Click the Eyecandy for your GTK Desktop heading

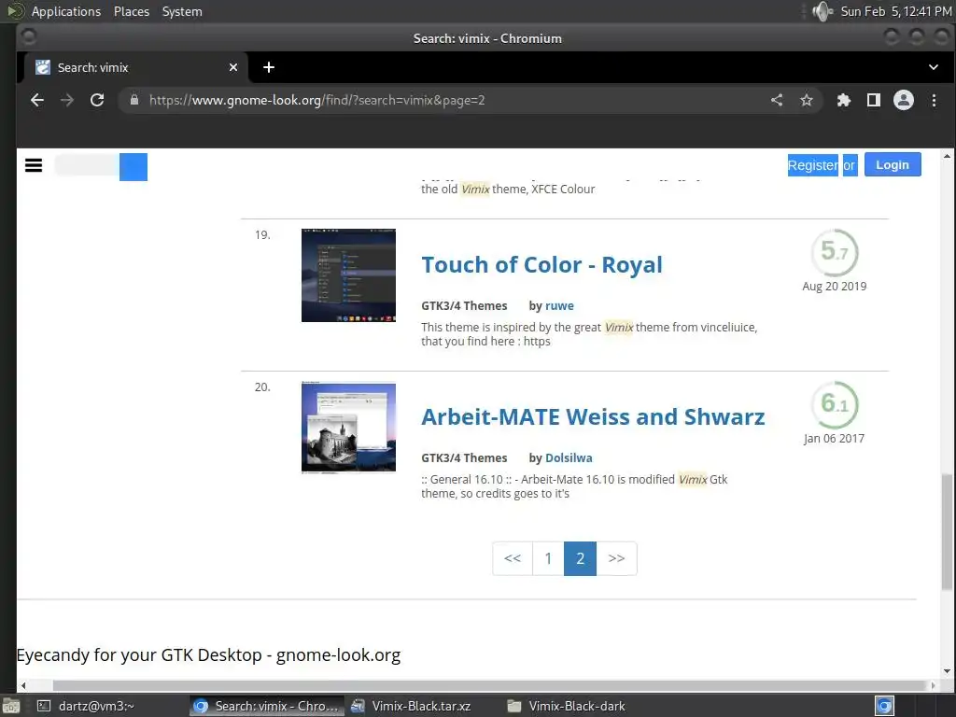point(208,654)
